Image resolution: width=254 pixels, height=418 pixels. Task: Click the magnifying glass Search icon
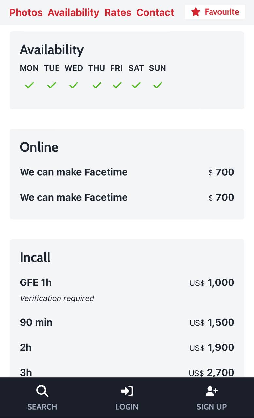pyautogui.click(x=42, y=391)
